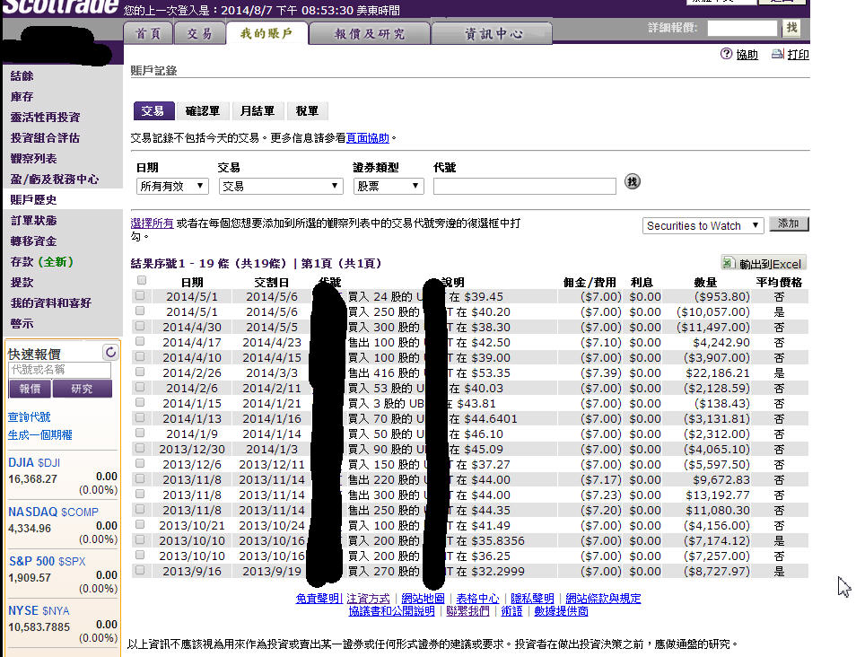This screenshot has height=657, width=856.
Task: Open the DJIA $DJI index quote
Action: point(34,462)
